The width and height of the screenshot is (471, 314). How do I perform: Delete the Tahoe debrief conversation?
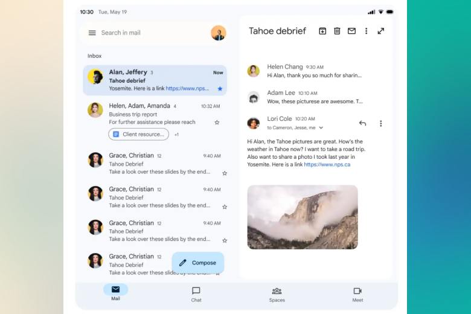pyautogui.click(x=337, y=31)
